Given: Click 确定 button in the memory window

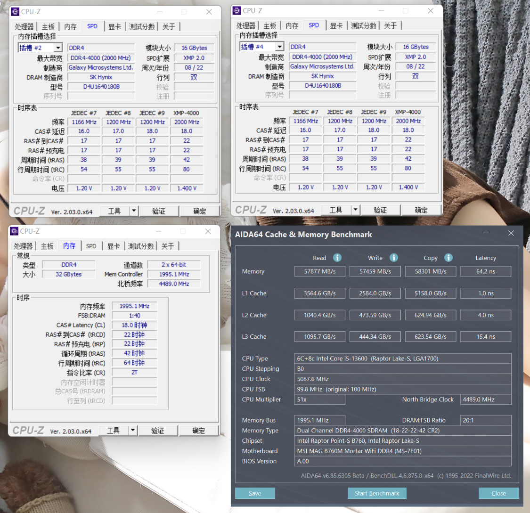Looking at the screenshot, I should pyautogui.click(x=198, y=430).
